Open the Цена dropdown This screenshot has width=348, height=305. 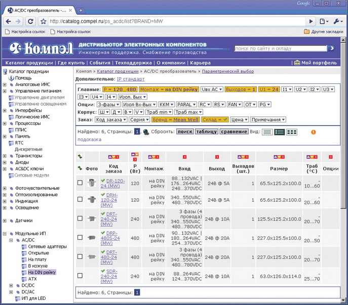[x=240, y=119]
